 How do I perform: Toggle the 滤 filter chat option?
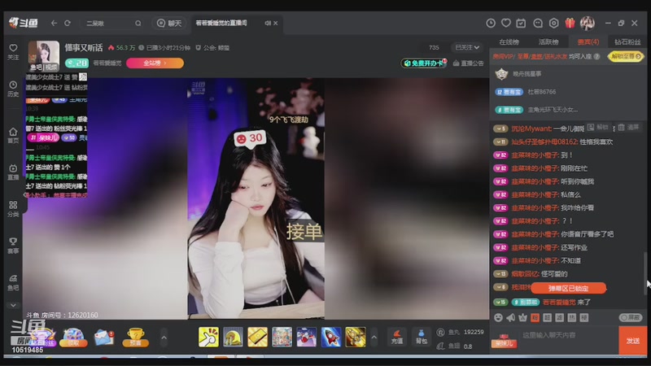coord(559,317)
